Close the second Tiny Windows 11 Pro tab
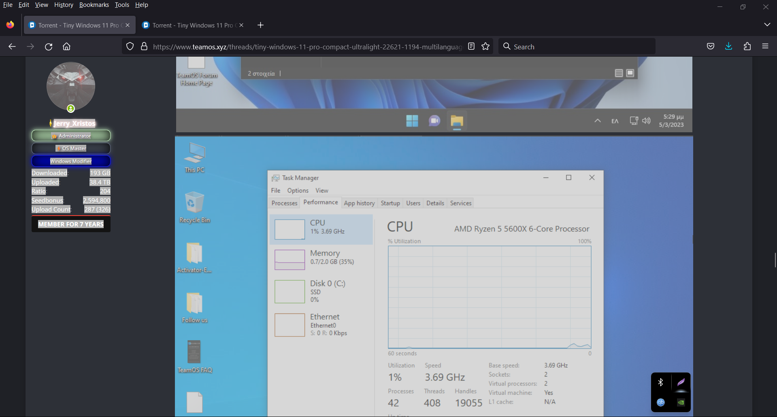Screen dimensions: 777x417 [x=241, y=25]
